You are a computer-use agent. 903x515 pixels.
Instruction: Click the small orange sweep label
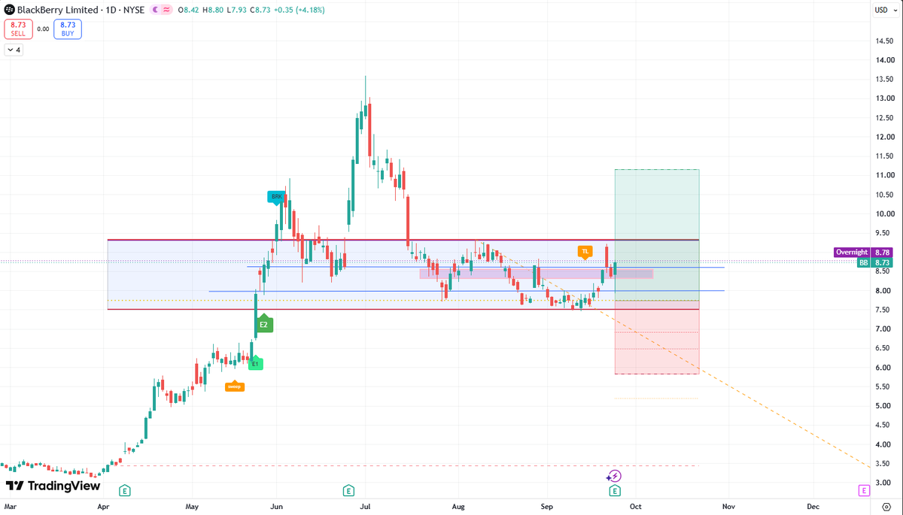(234, 386)
